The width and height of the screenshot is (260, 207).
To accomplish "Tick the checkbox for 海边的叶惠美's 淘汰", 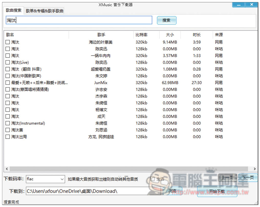I will 8,42.
